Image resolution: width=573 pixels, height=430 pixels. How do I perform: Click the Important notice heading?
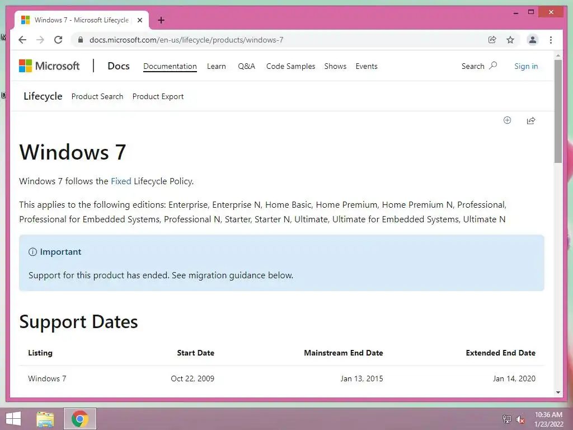(x=60, y=251)
